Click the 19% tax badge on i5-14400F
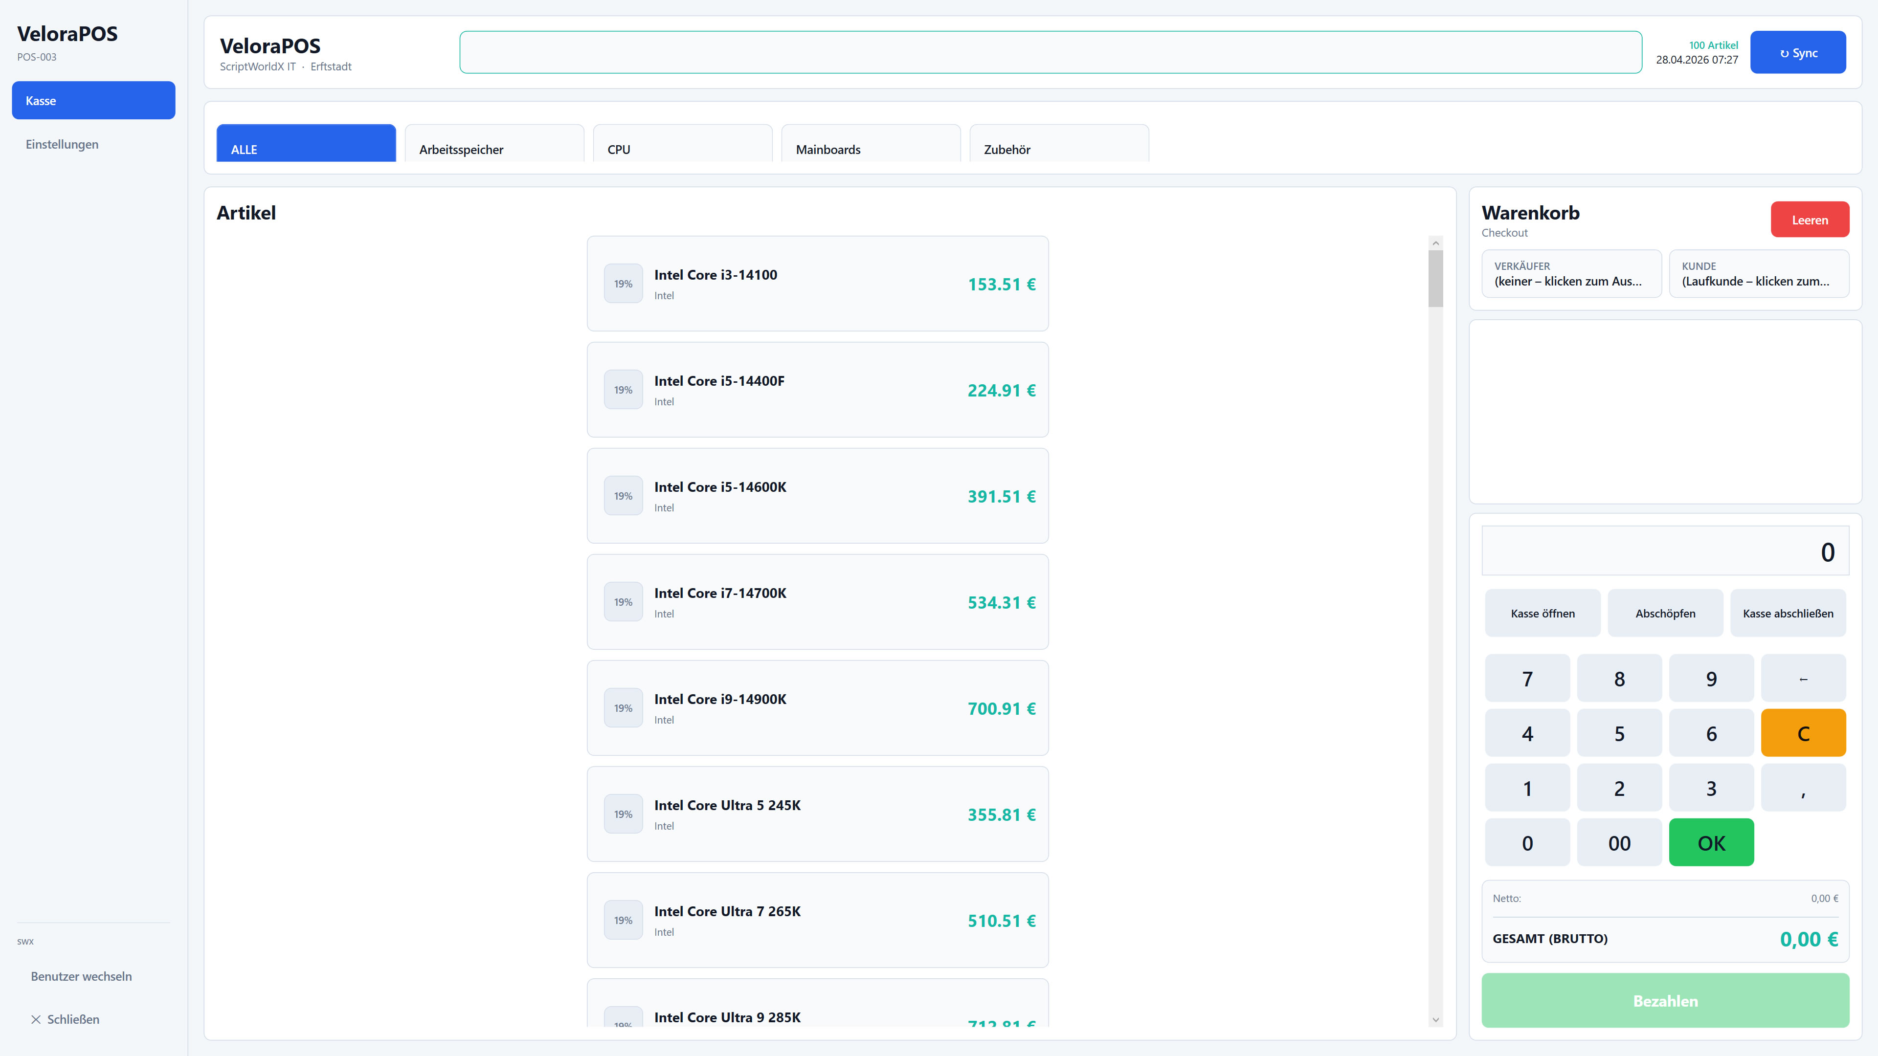 624,390
